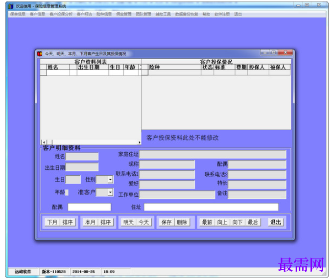
Task: Open the 佣金管理 menu
Action: (x=124, y=14)
